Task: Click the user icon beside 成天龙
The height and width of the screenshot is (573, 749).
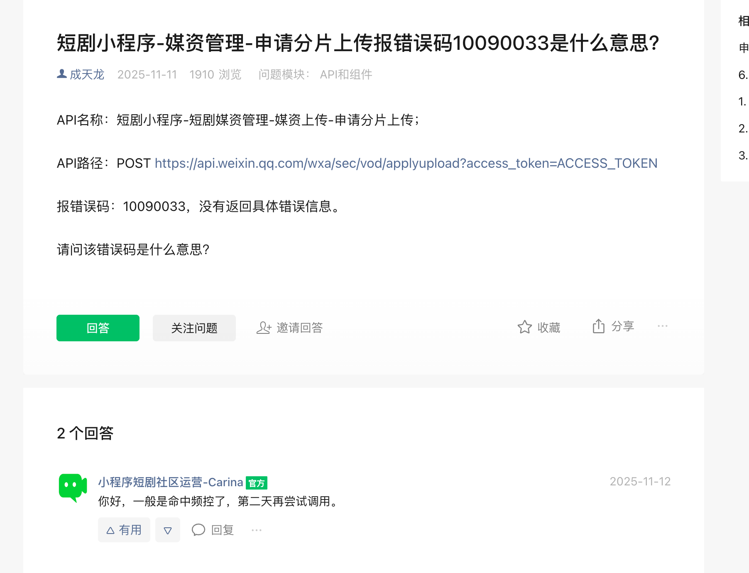Action: 62,74
